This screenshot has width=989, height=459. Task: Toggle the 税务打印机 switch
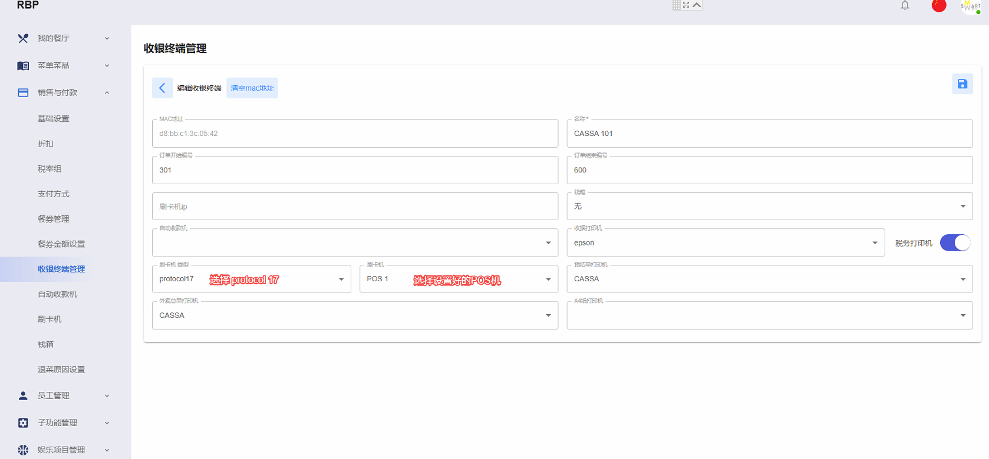coord(955,242)
